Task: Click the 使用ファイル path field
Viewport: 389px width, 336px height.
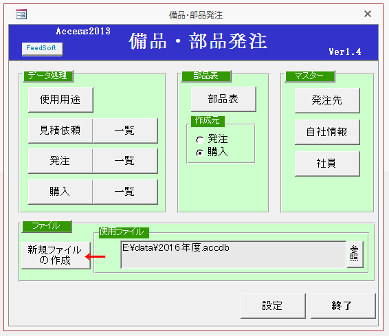Action: pos(234,255)
